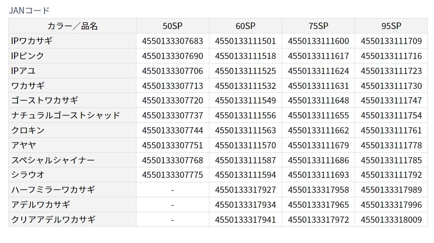This screenshot has height=243, width=434.
Task: Click the 95SP column header
Action: coord(391,26)
